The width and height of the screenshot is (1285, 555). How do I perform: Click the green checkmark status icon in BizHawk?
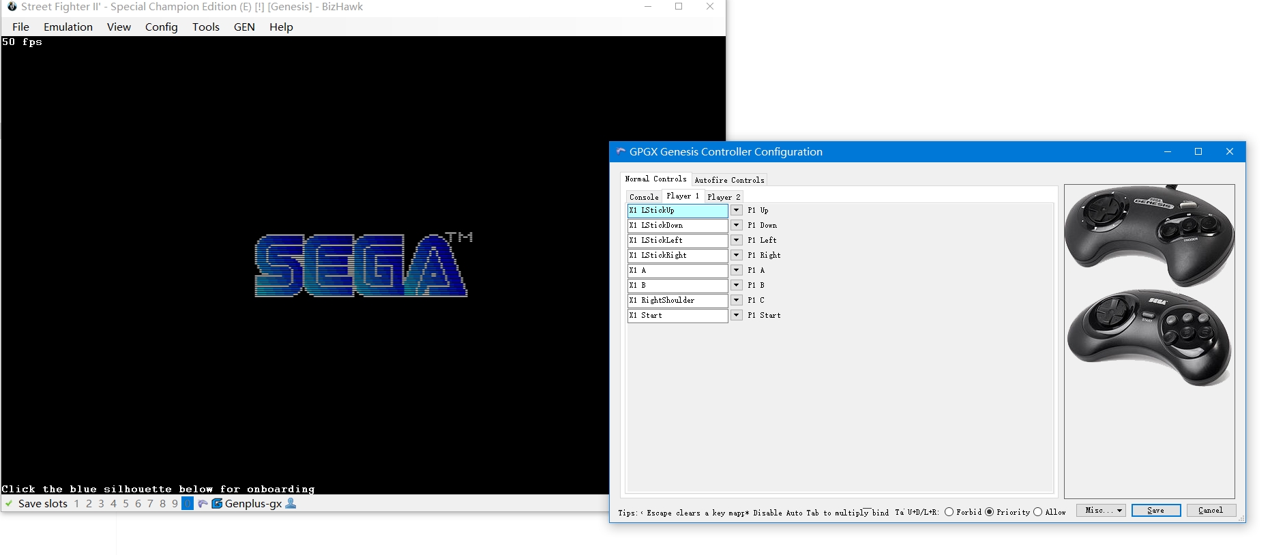point(9,504)
